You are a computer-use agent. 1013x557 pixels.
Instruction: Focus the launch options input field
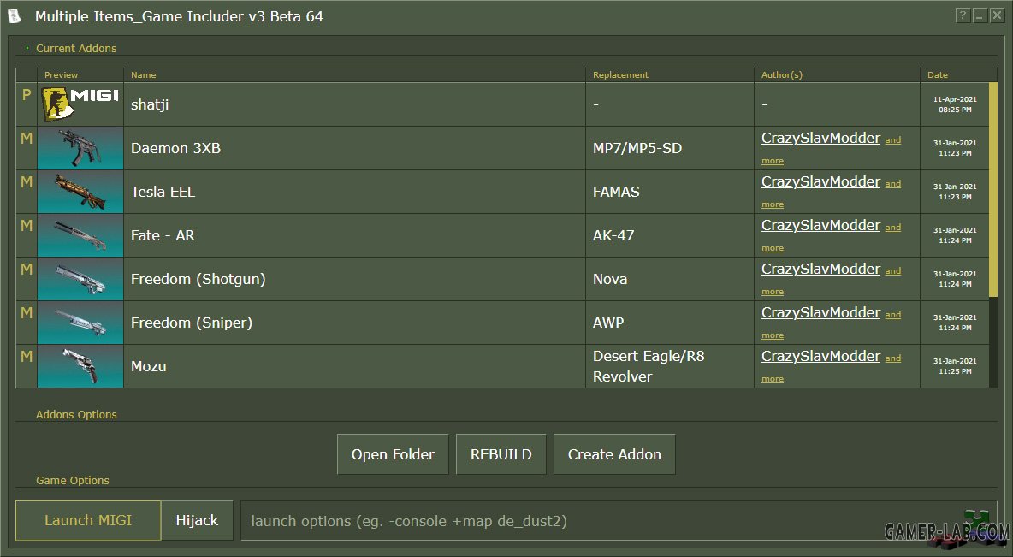619,521
